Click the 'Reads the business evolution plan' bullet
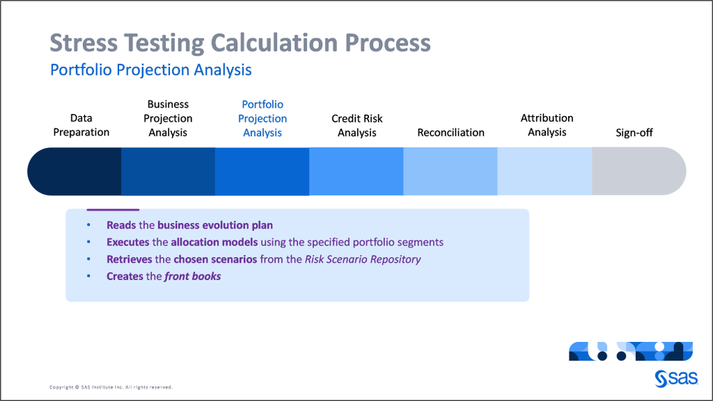This screenshot has width=713, height=401. pos(190,225)
